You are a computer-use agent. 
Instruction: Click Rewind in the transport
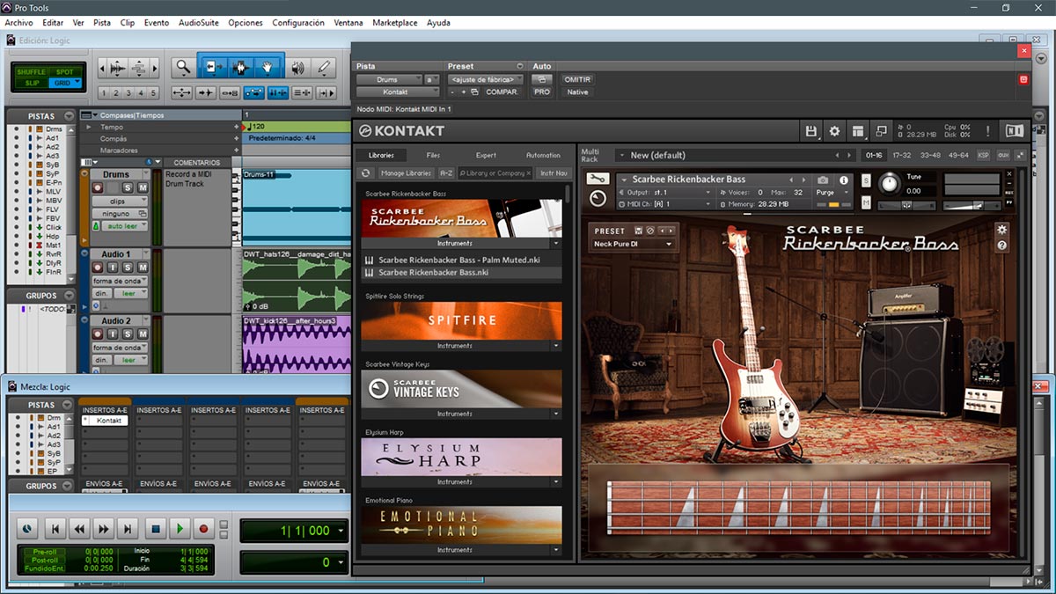click(x=79, y=529)
